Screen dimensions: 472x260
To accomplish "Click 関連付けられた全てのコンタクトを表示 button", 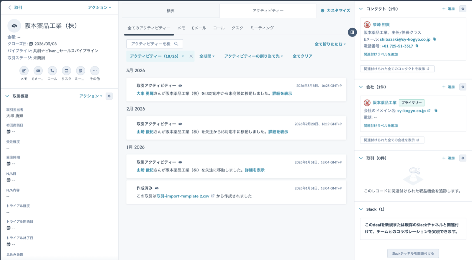I will pyautogui.click(x=397, y=69).
